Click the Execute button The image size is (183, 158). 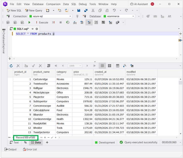point(42,22)
